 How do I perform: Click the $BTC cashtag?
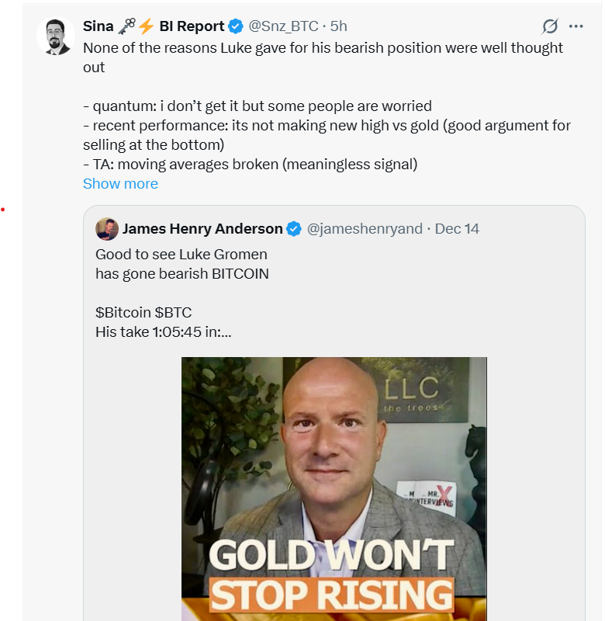[x=173, y=313]
